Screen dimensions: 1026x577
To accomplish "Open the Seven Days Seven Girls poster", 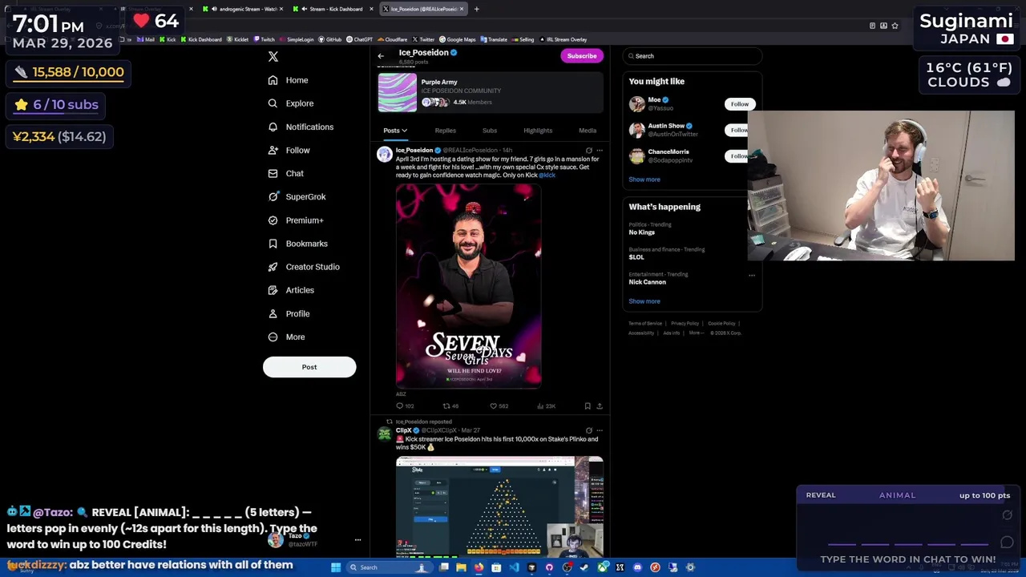I will tap(469, 286).
